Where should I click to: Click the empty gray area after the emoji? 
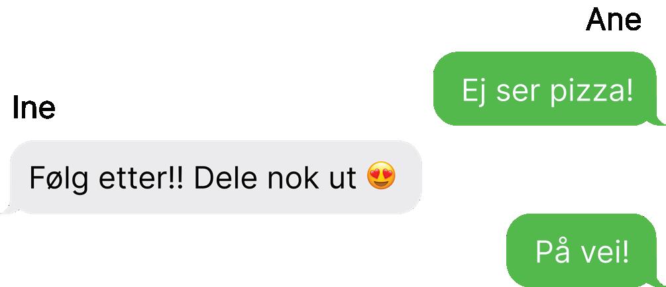tap(409, 177)
